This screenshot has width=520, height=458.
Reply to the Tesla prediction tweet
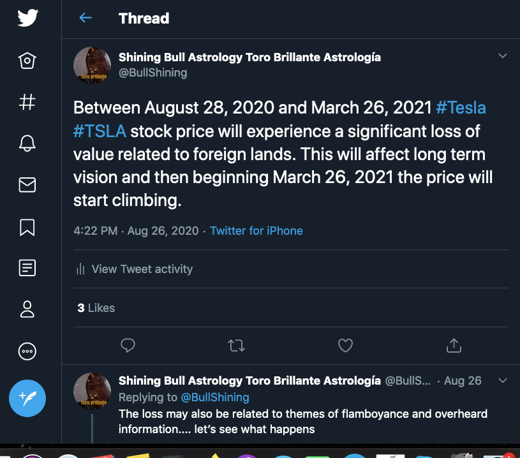[x=128, y=345]
